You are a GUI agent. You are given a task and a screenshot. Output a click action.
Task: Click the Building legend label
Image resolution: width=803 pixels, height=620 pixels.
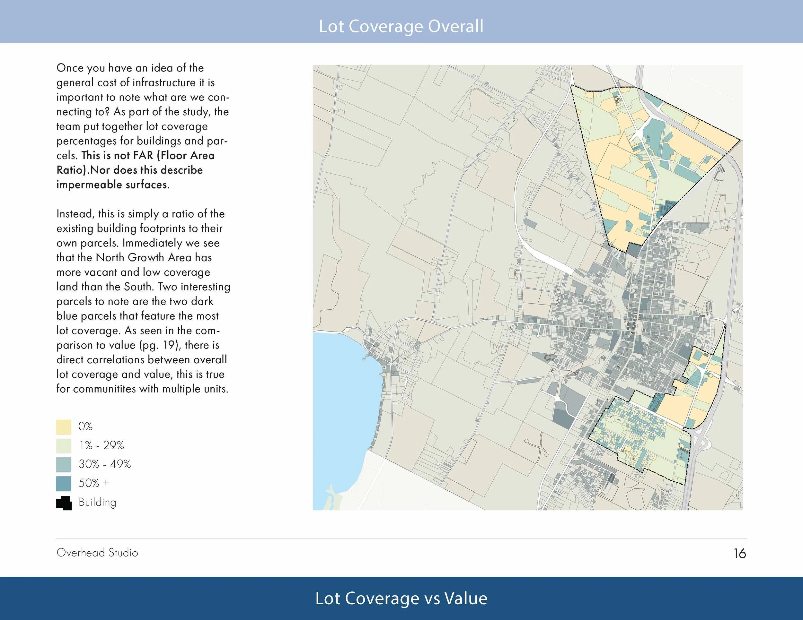[x=97, y=502]
